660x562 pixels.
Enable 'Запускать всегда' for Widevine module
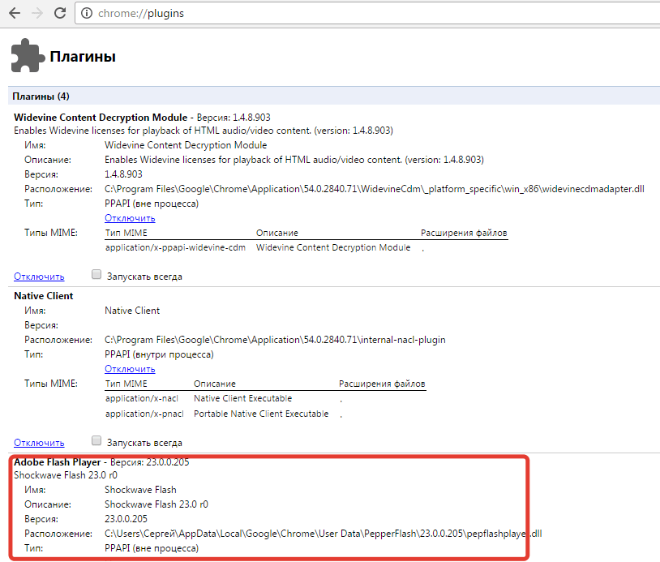click(x=96, y=276)
